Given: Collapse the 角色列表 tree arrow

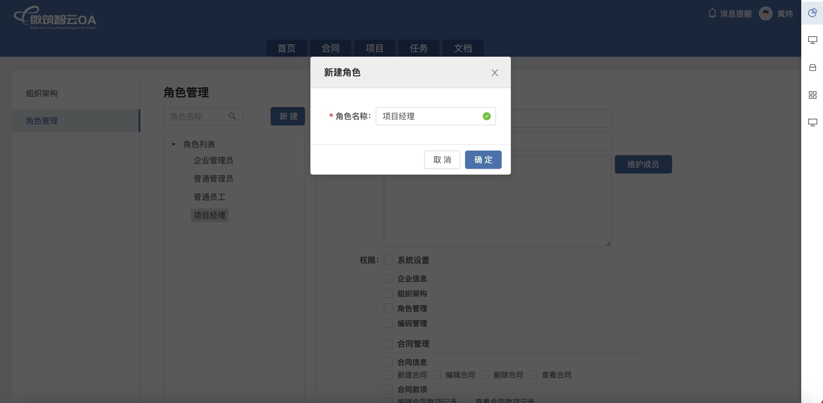Looking at the screenshot, I should 174,144.
